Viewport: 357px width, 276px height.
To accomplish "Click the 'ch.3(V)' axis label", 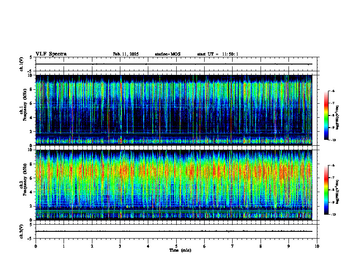I will pos(22,231).
